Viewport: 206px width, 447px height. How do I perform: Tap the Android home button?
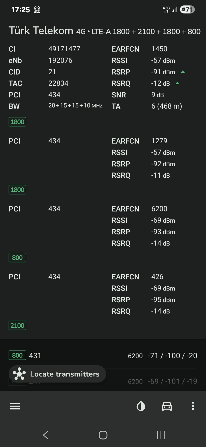point(103,435)
